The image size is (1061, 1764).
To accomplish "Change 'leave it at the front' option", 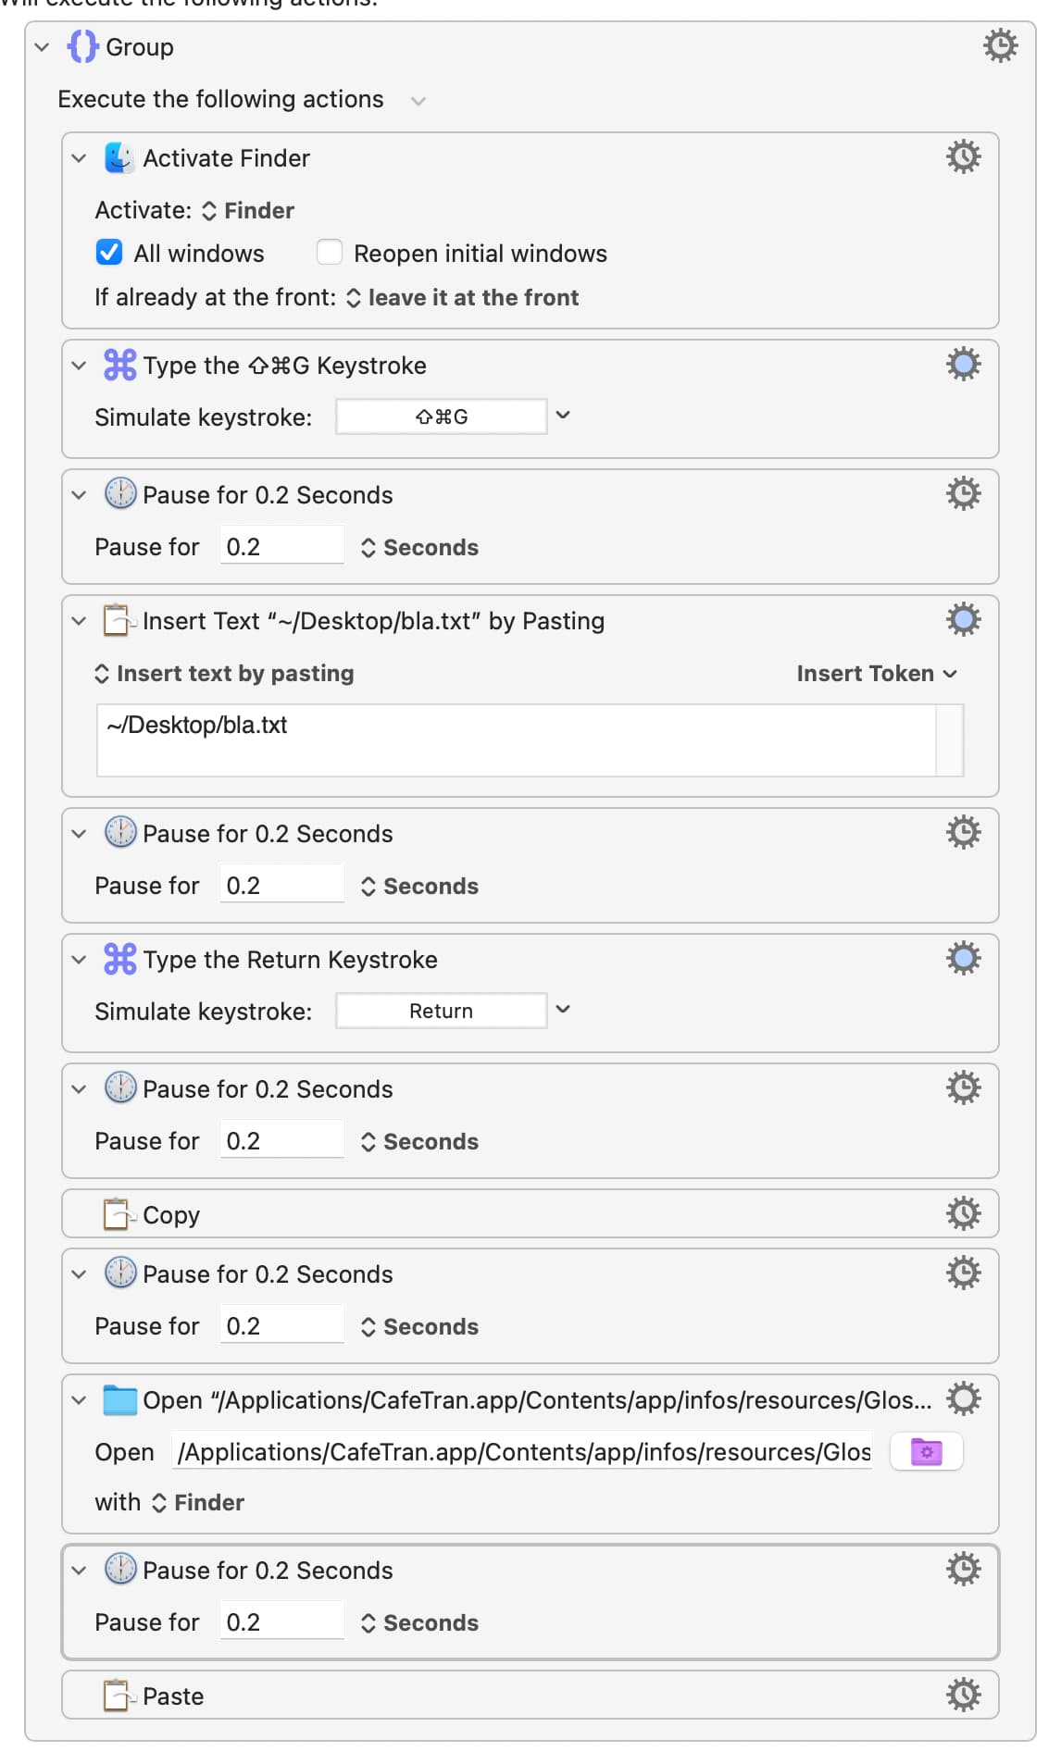I will pos(463,297).
